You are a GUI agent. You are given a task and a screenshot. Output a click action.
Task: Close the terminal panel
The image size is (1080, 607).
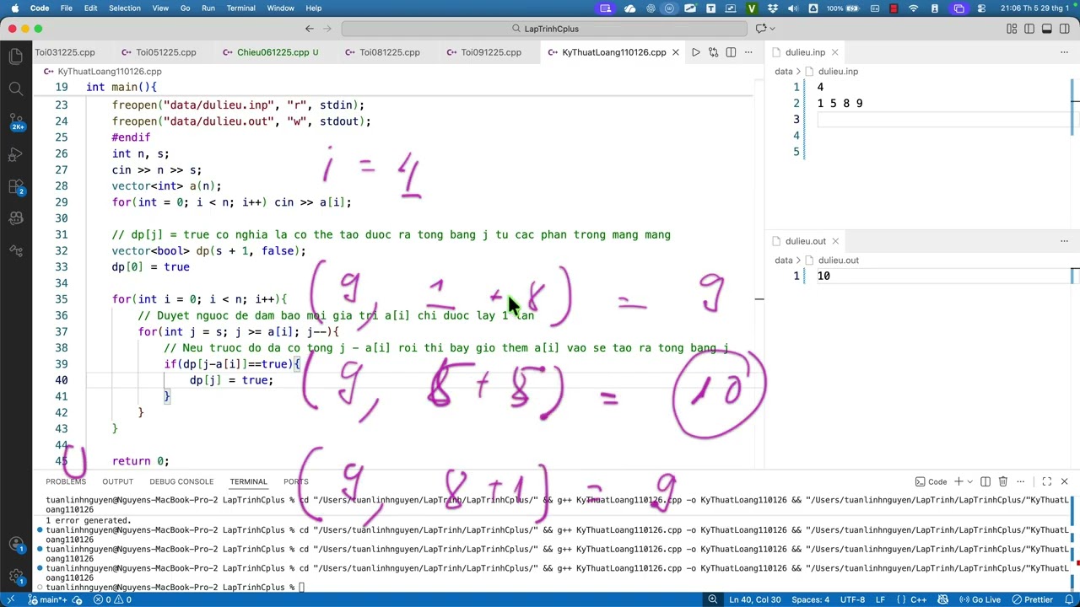click(1064, 481)
